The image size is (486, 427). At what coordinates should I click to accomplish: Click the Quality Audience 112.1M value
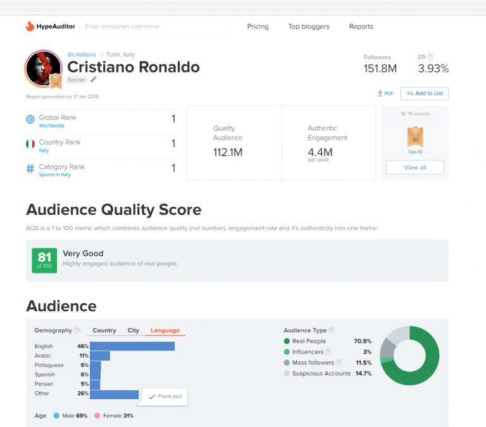click(228, 152)
